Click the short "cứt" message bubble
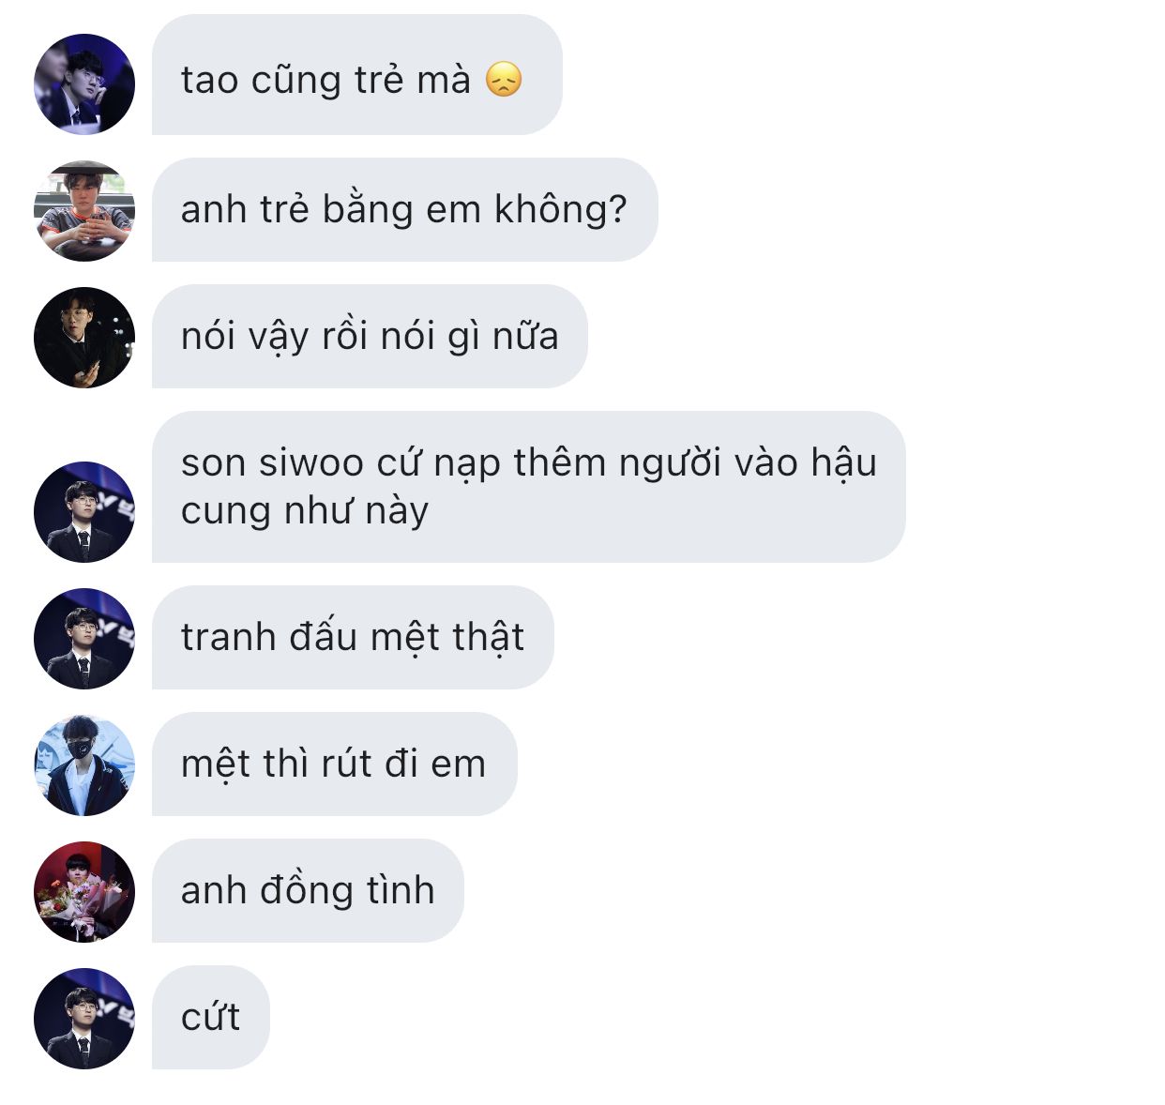 [210, 1017]
